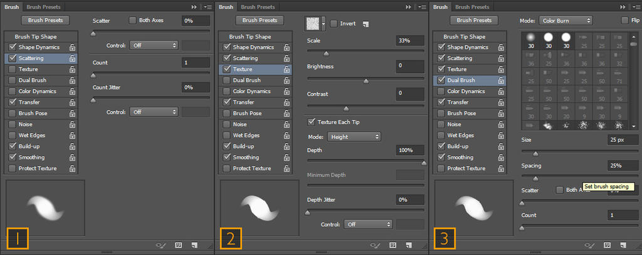This screenshot has height=255, width=642.
Task: Click Count field in Scattering panel
Action: [x=196, y=63]
